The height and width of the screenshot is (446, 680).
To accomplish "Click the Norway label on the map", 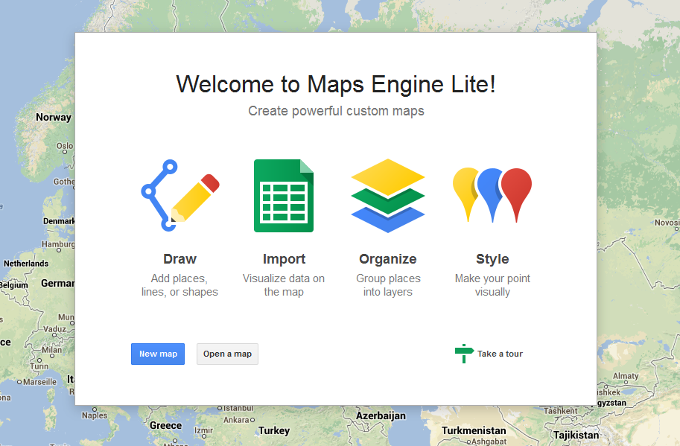I will [x=54, y=117].
